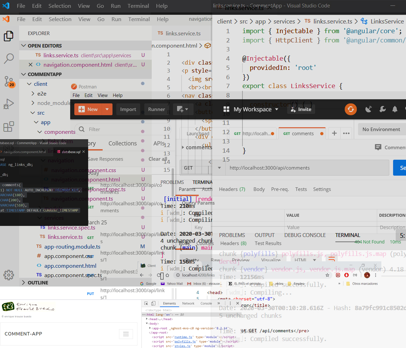Open Postman's Help menu
The height and width of the screenshot is (348, 406).
tap(117, 95)
